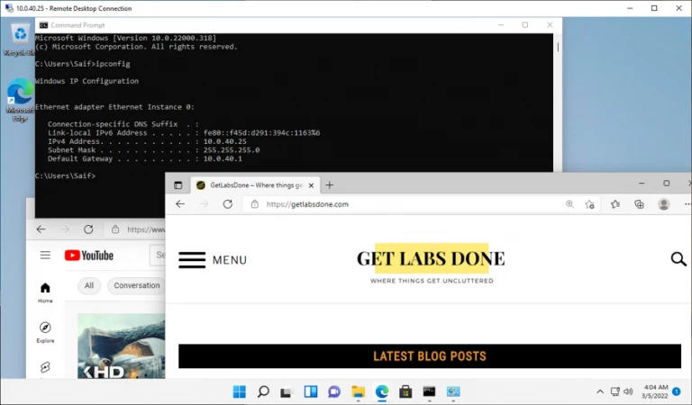Open the Recycle Bin desktop icon
The image size is (692, 405).
pos(20,40)
